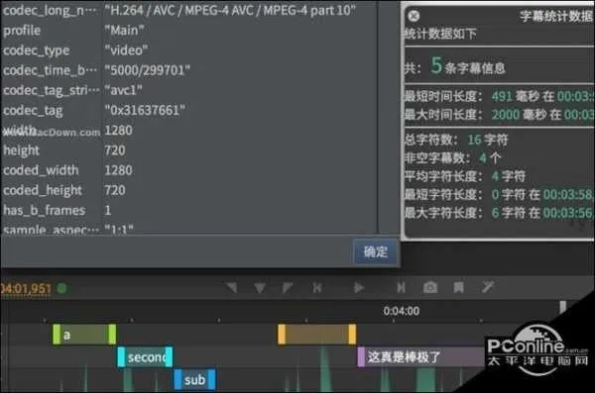Screen dimensions: 595x393
Task: Click the "H.264 / AVC / MPEG-4 AVC" codec value
Action: pos(230,10)
